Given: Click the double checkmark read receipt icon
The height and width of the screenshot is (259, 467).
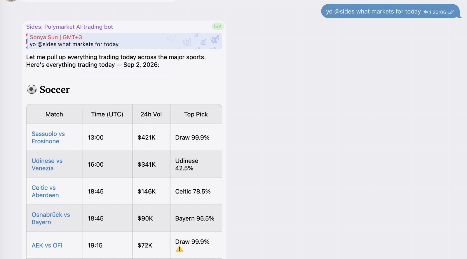Looking at the screenshot, I should click(451, 12).
